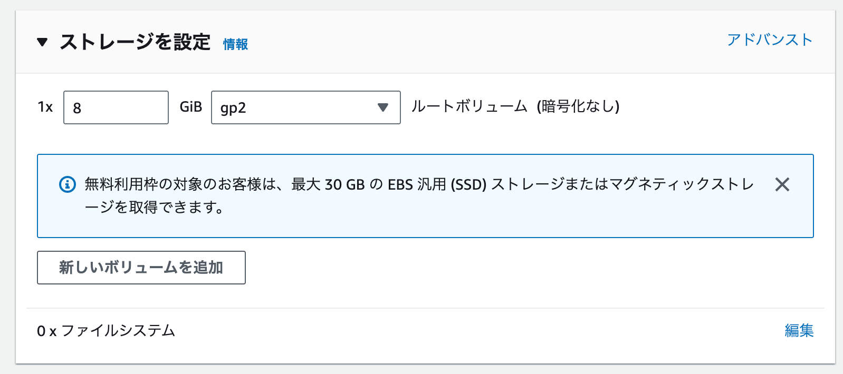Click the info icon in the free tier alert
Image resolution: width=843 pixels, height=374 pixels.
[x=66, y=184]
